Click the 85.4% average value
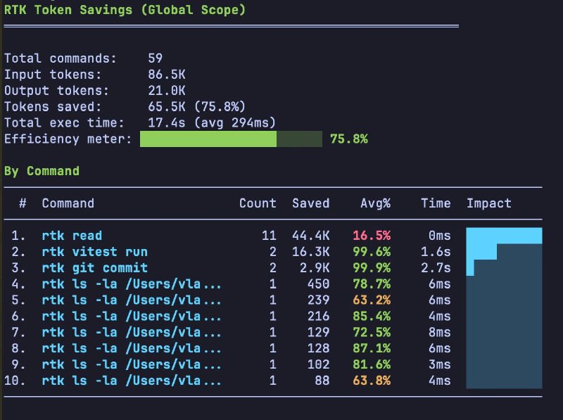The height and width of the screenshot is (420, 563). 372,317
